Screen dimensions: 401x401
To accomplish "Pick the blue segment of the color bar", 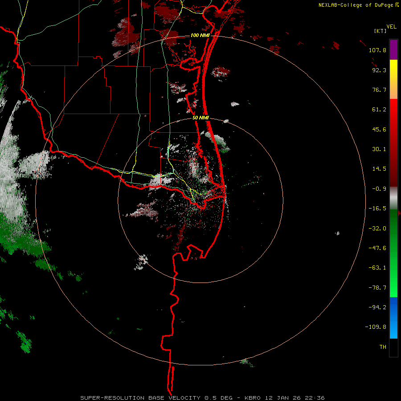I will click(393, 318).
